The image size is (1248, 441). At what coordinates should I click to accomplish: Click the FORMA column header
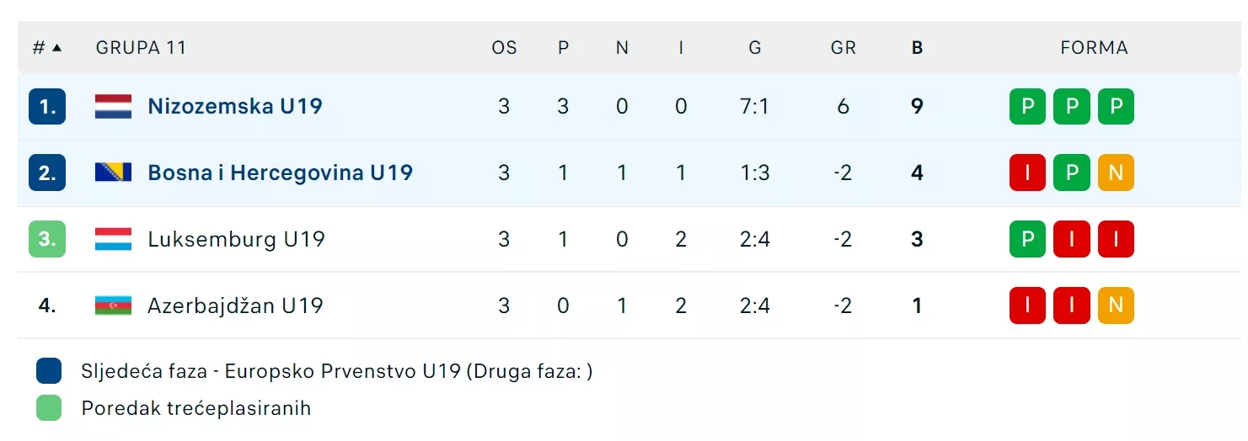click(1094, 48)
